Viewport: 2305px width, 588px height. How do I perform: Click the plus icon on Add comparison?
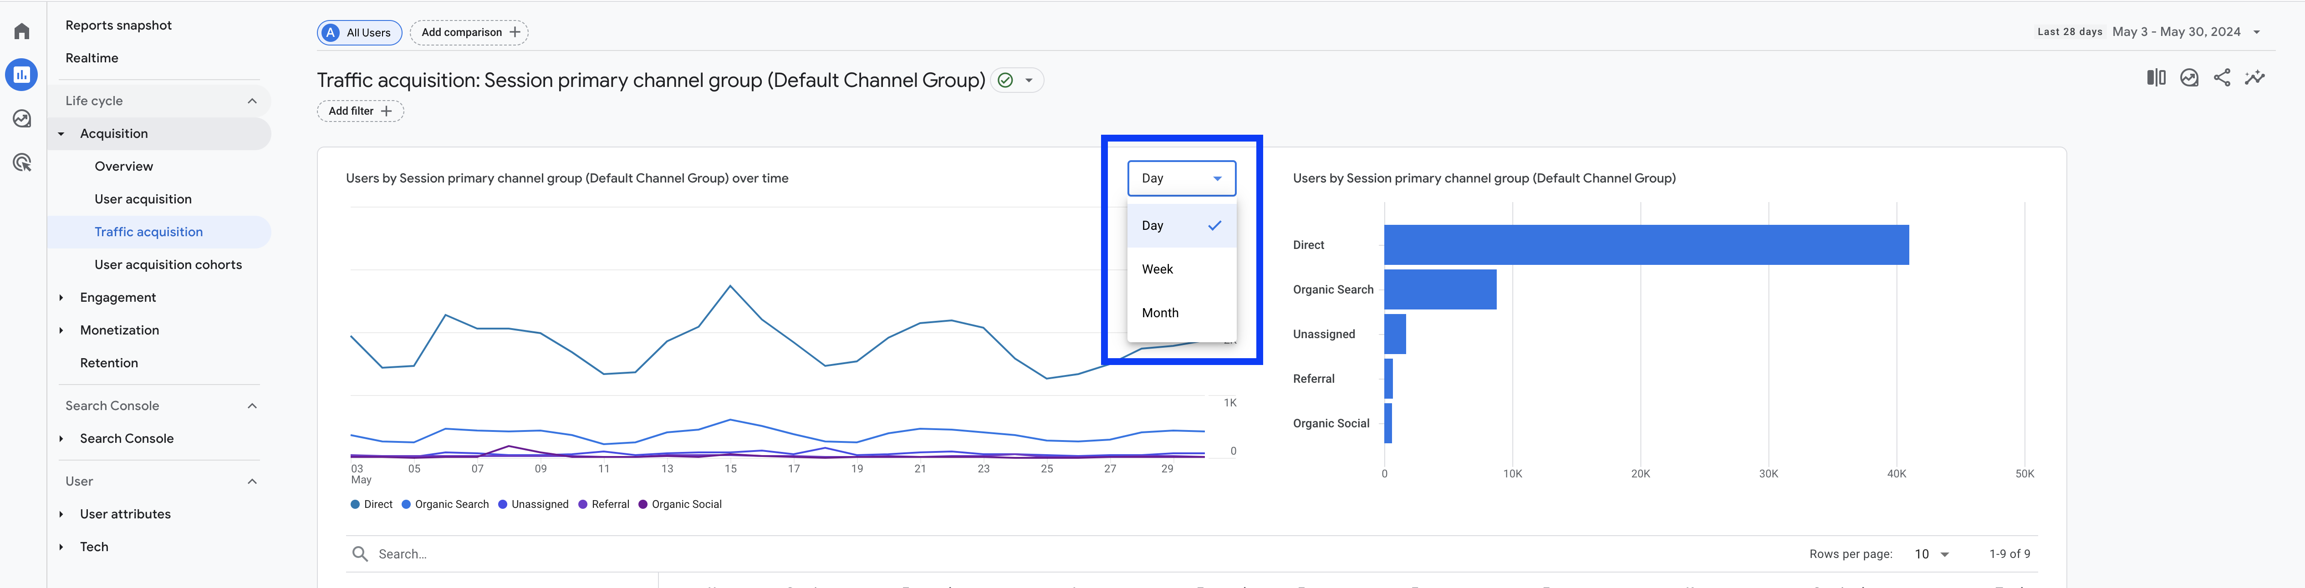515,32
